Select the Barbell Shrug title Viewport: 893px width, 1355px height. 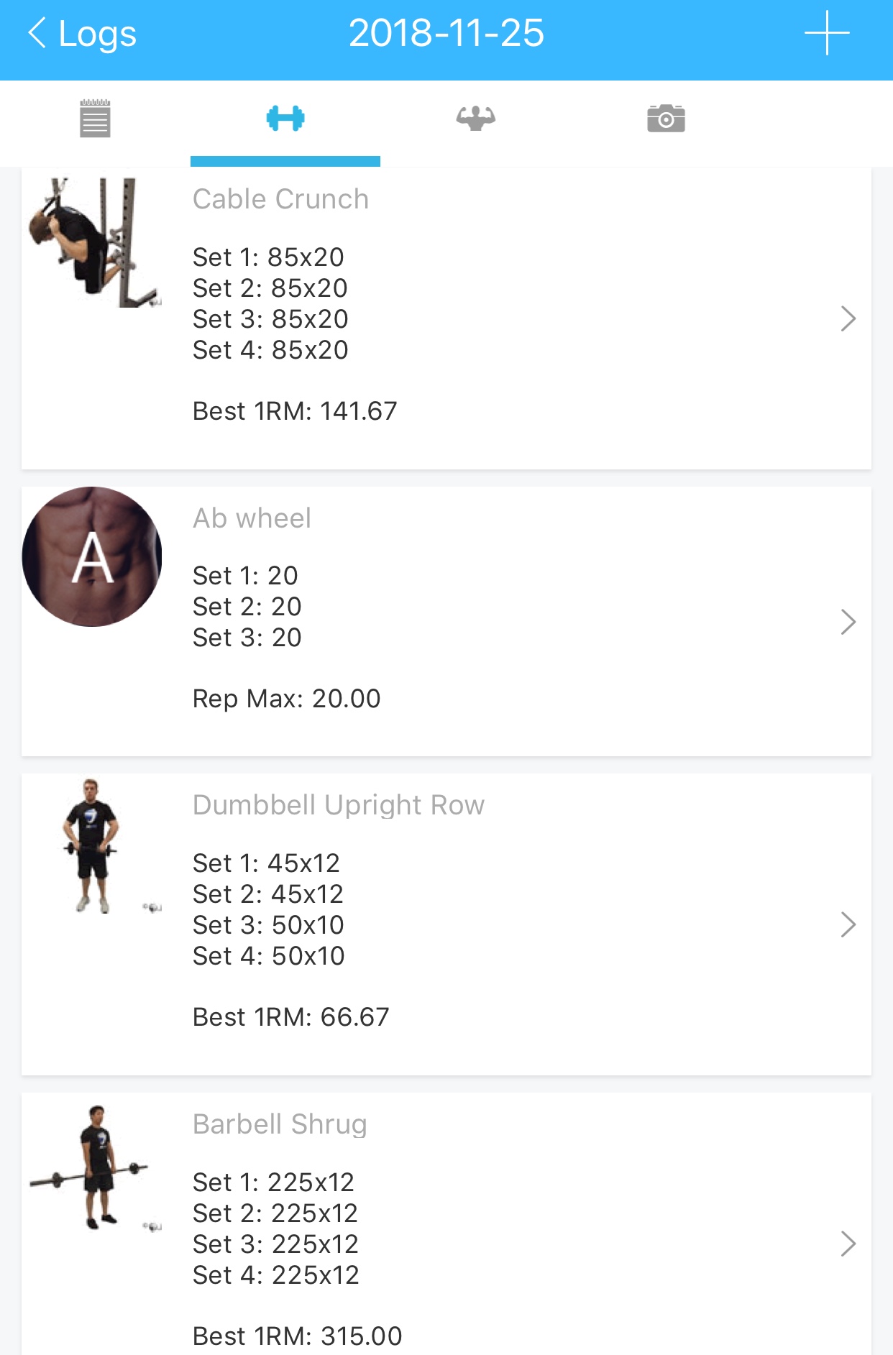coord(280,1124)
